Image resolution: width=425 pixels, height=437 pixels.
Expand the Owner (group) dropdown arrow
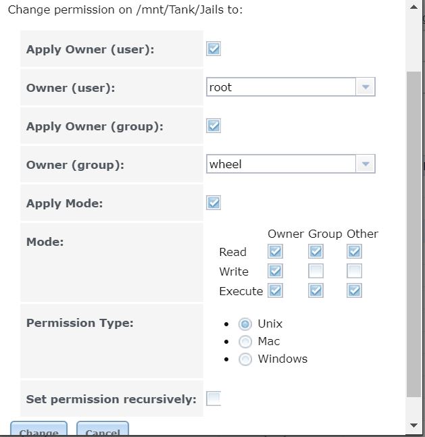pyautogui.click(x=366, y=164)
